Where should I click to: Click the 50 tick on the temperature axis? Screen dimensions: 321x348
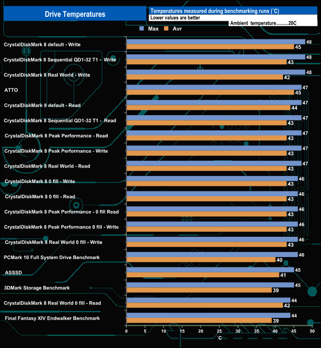pyautogui.click(x=312, y=331)
